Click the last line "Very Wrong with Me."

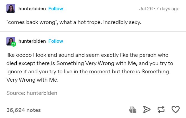[x=33, y=80]
